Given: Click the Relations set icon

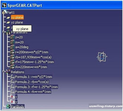Looking at the screenshot, I should coord(8,72).
